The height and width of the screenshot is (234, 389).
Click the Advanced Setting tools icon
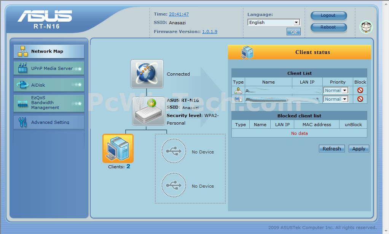tap(22, 122)
